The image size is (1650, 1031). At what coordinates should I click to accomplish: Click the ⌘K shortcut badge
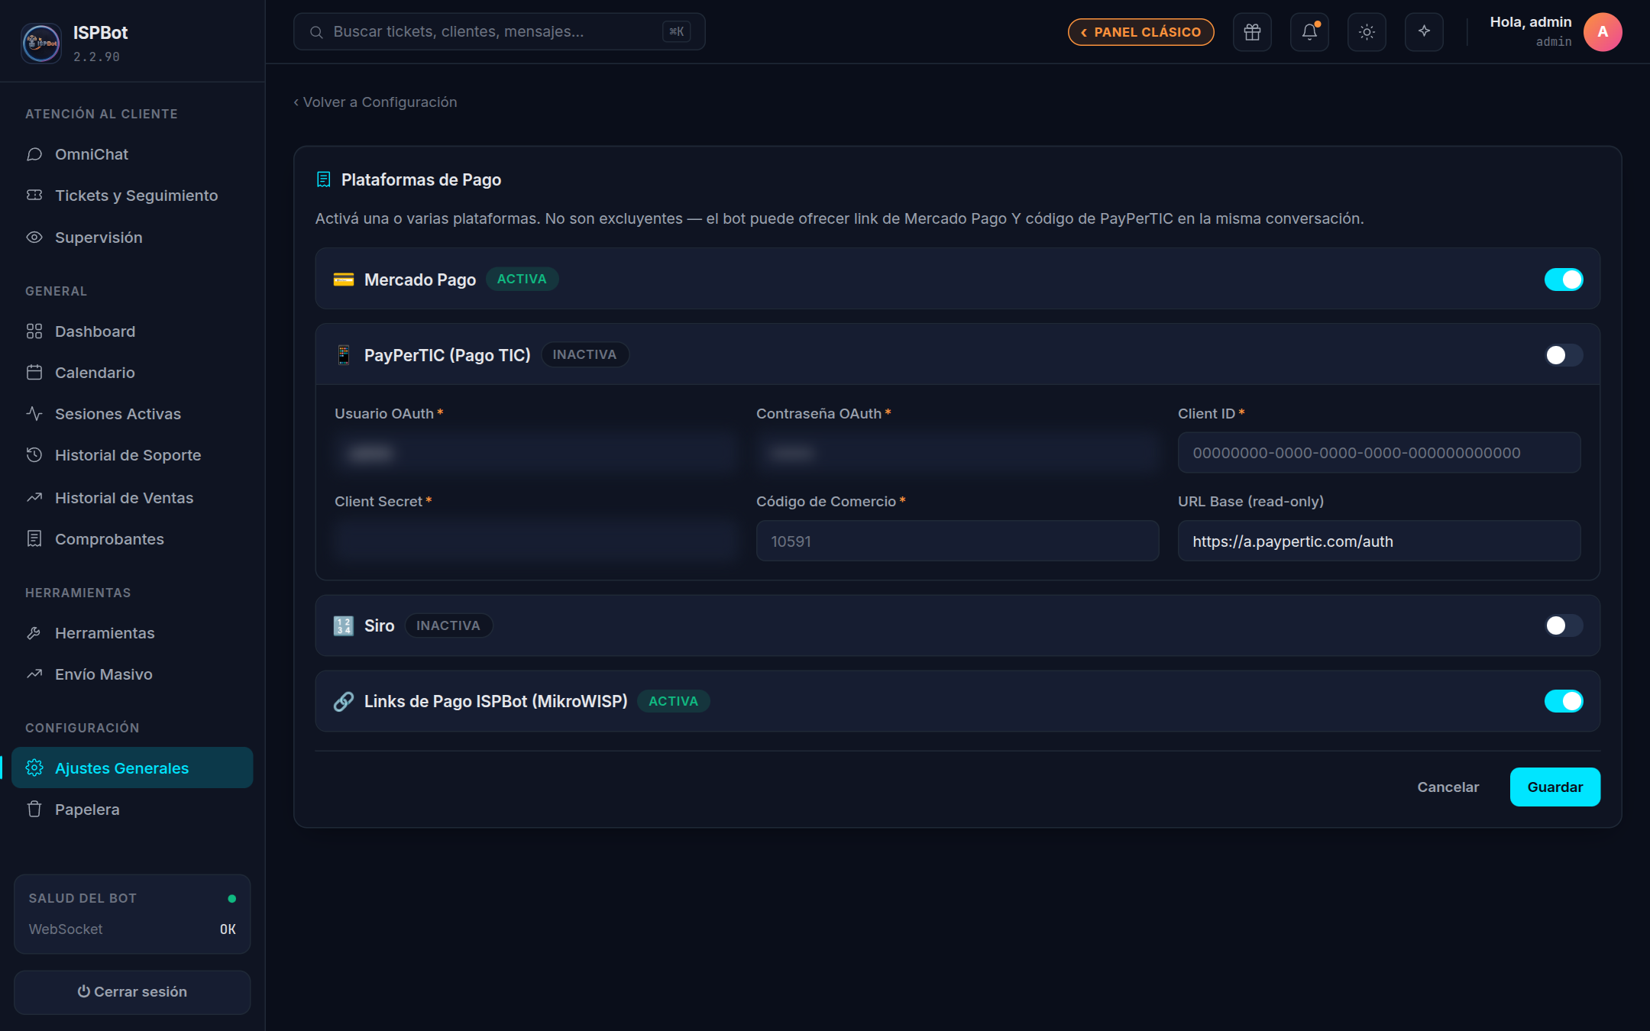click(x=676, y=32)
